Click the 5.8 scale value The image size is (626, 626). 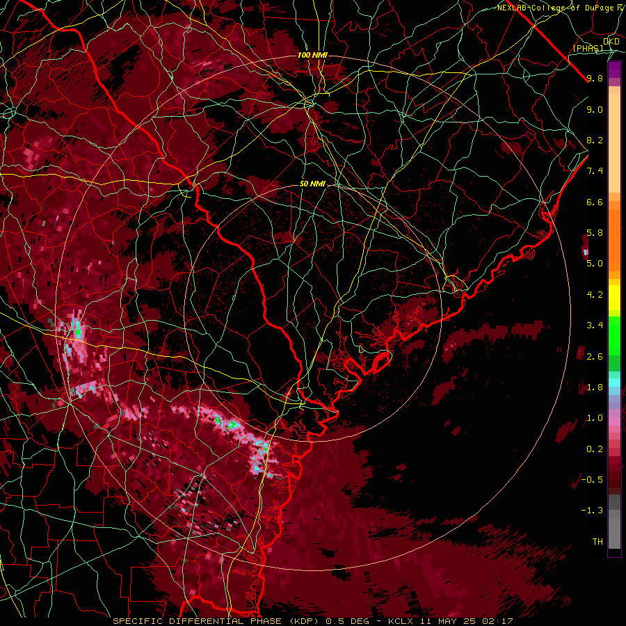point(595,233)
